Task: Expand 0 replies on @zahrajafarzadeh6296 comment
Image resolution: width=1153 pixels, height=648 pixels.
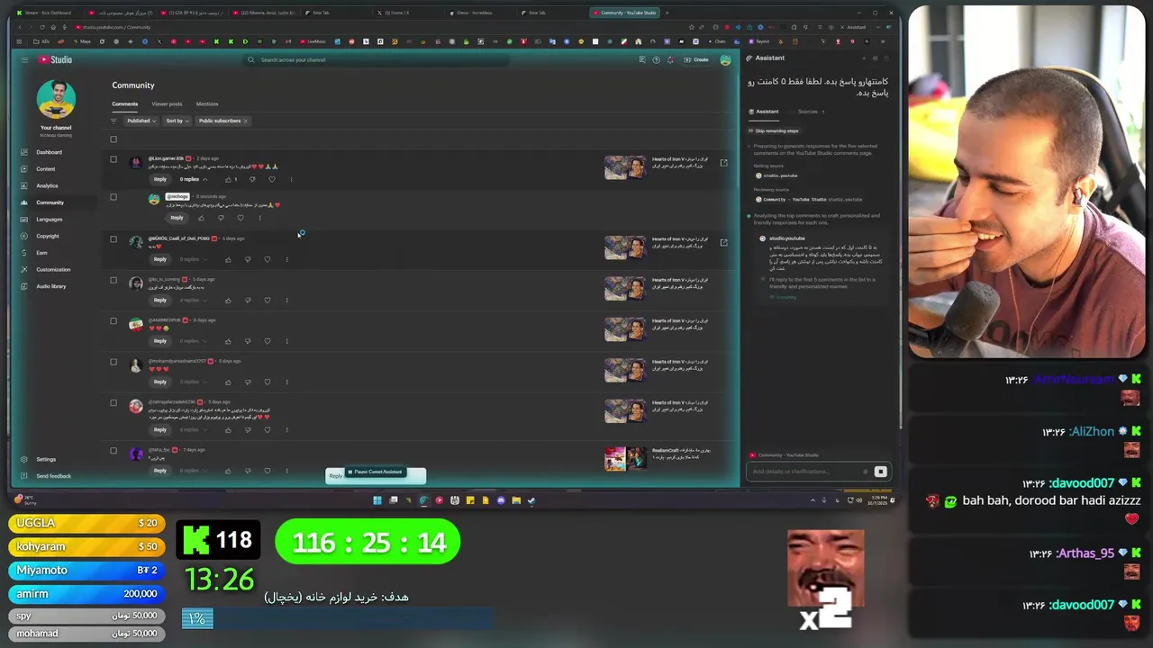Action: [x=193, y=429]
